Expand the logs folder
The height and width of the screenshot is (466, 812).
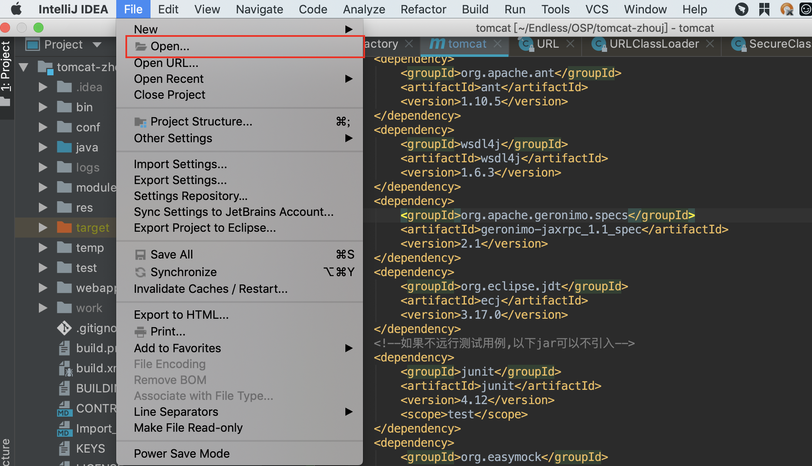tap(43, 167)
